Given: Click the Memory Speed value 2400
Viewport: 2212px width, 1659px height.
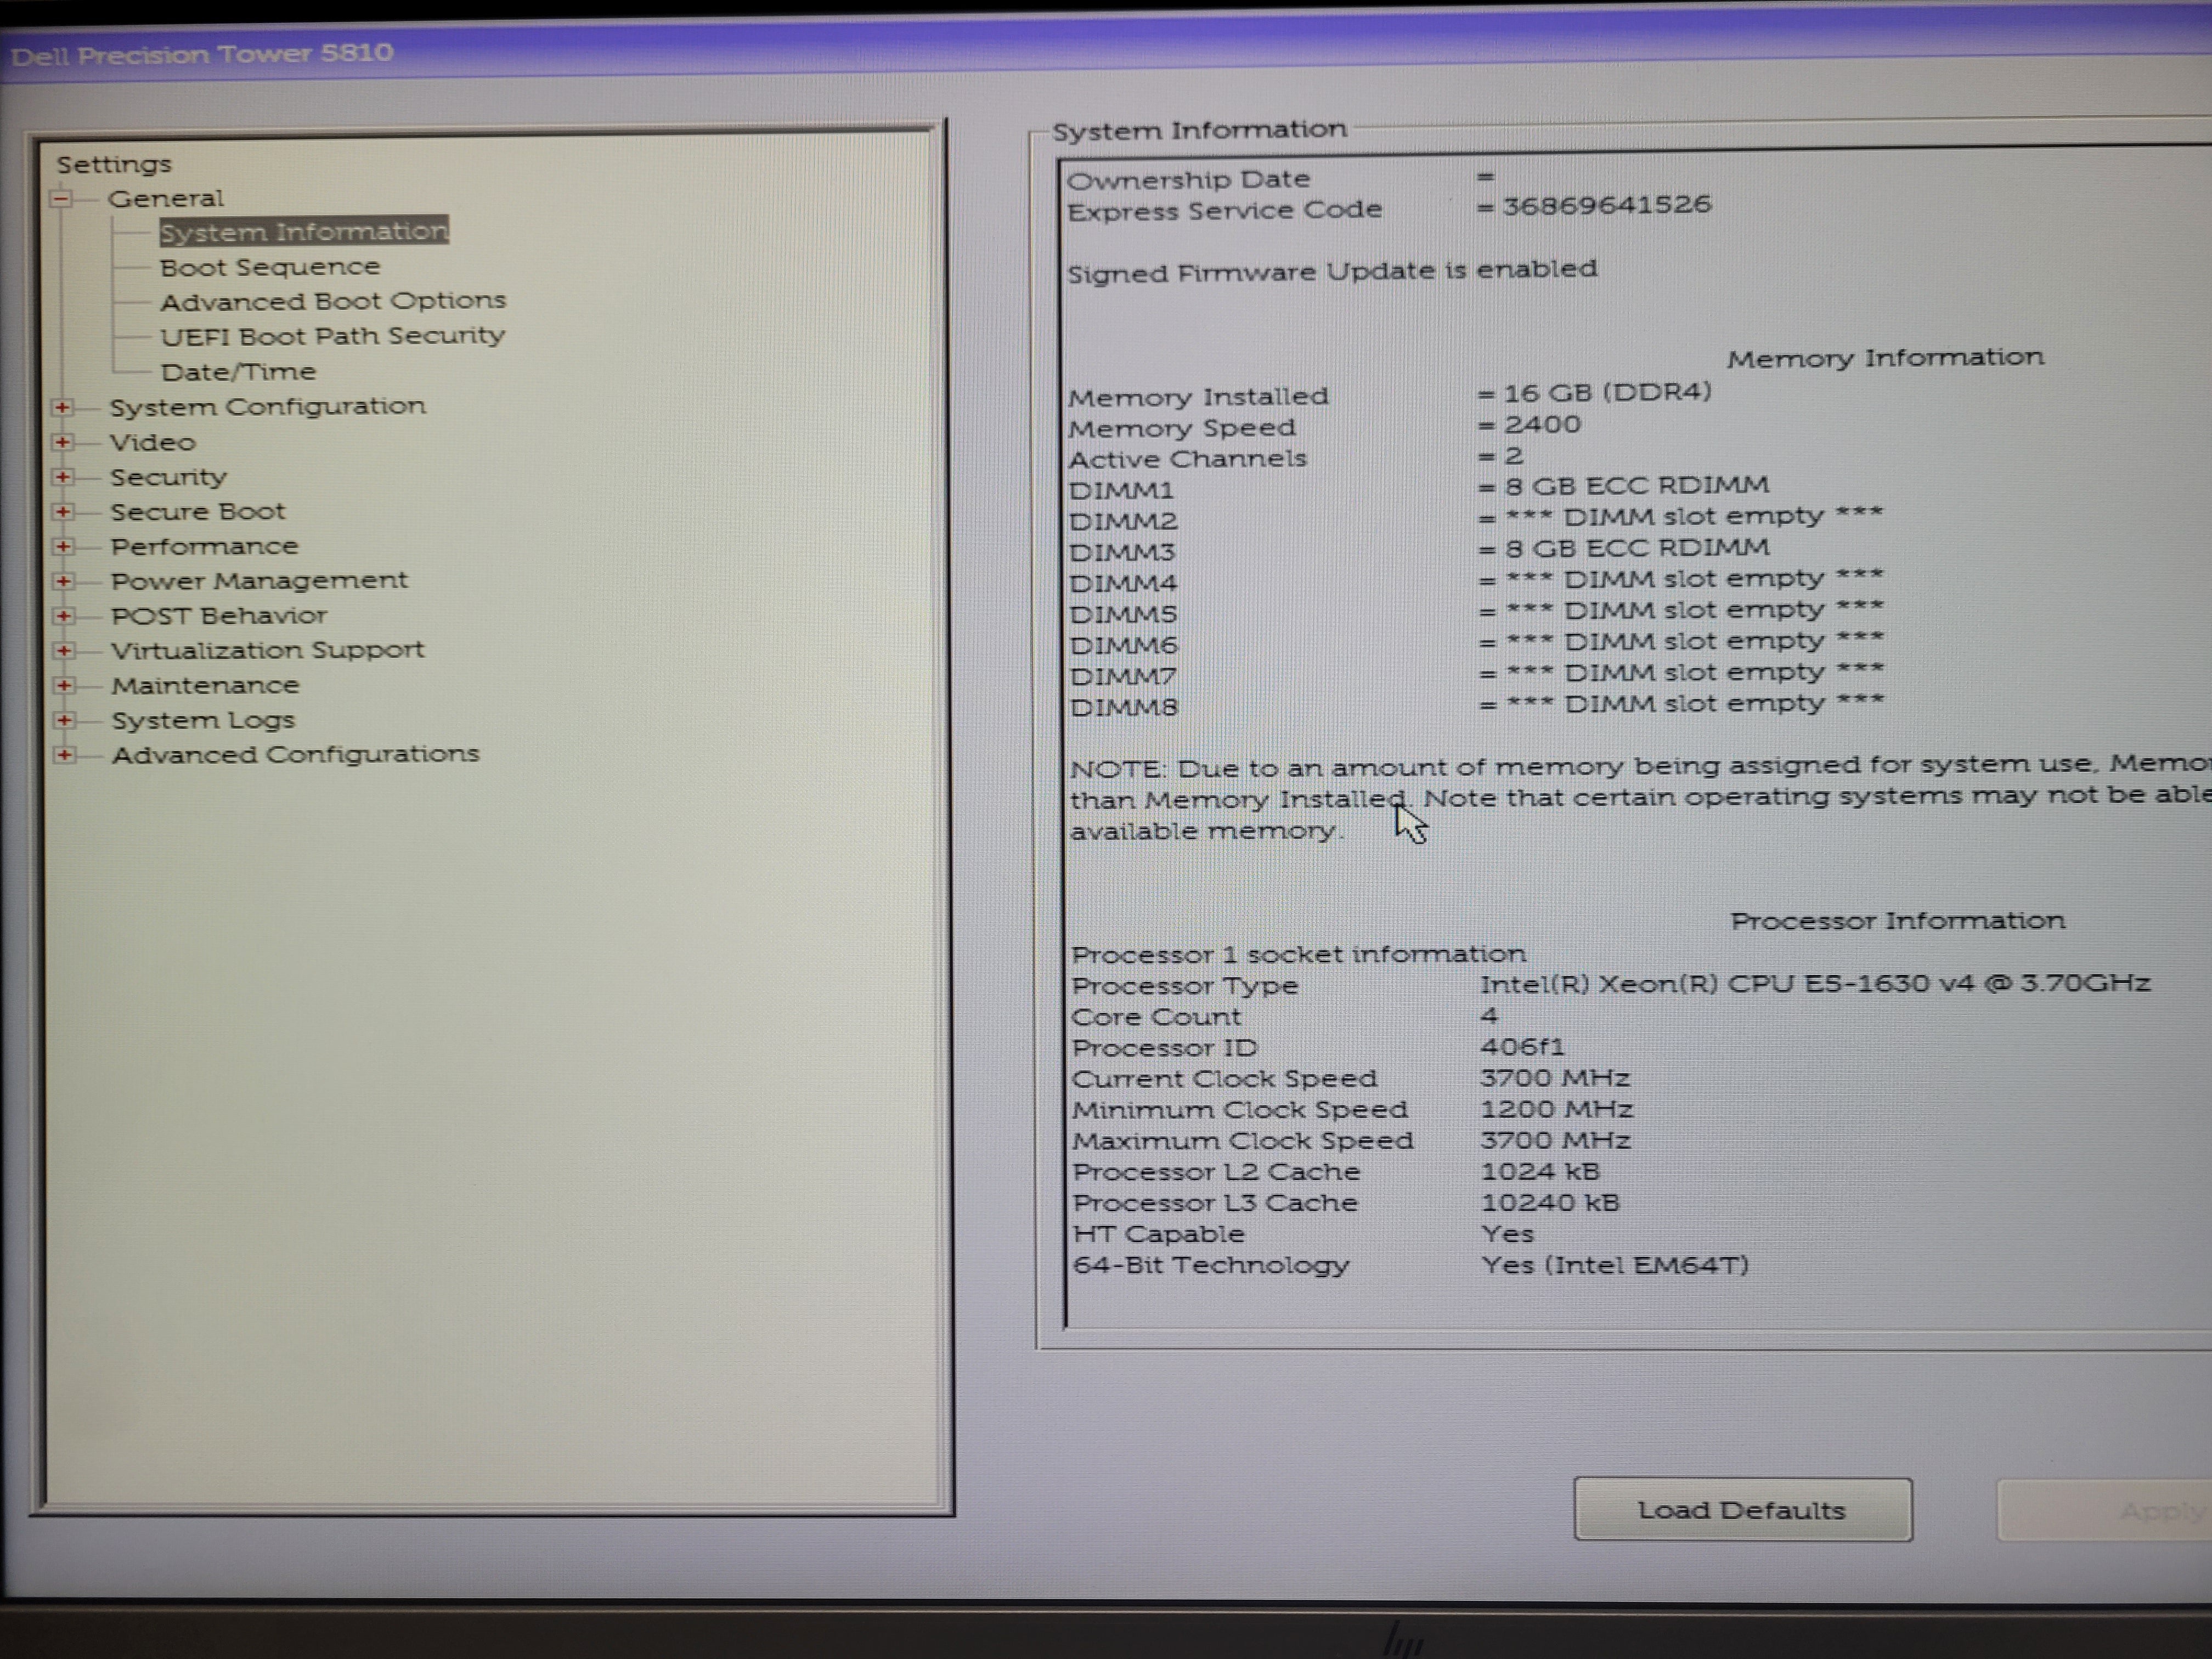Looking at the screenshot, I should click(x=1543, y=424).
